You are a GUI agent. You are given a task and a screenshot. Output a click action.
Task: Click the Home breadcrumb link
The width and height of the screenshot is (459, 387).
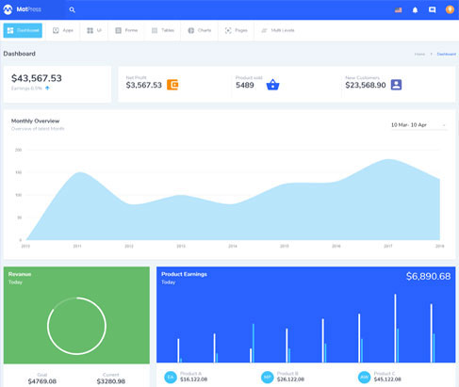(419, 54)
